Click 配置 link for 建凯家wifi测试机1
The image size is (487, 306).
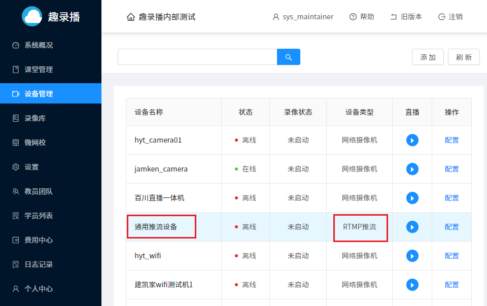[451, 285]
